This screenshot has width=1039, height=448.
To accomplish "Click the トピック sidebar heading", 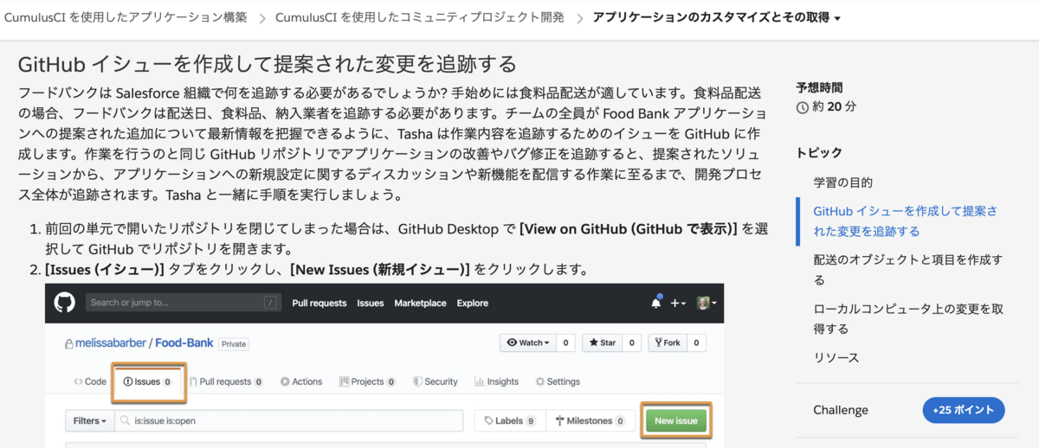I will pyautogui.click(x=819, y=152).
